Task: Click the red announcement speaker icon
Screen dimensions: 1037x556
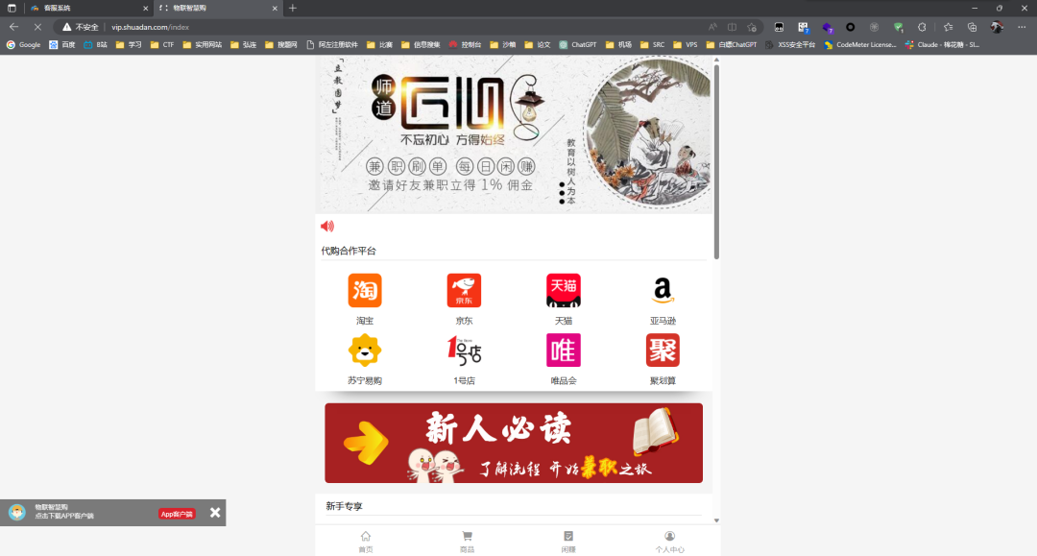Action: point(327,226)
